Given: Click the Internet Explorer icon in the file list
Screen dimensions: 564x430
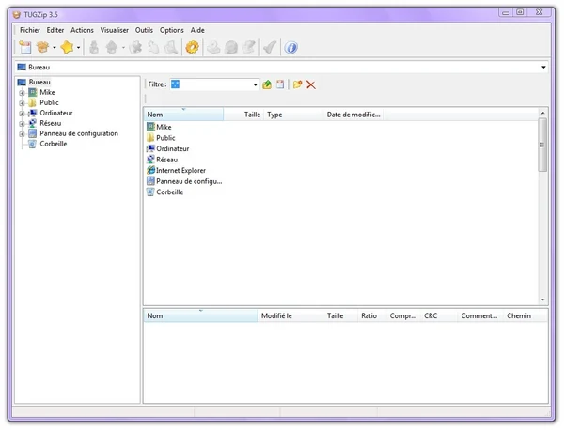Looking at the screenshot, I should click(x=150, y=170).
